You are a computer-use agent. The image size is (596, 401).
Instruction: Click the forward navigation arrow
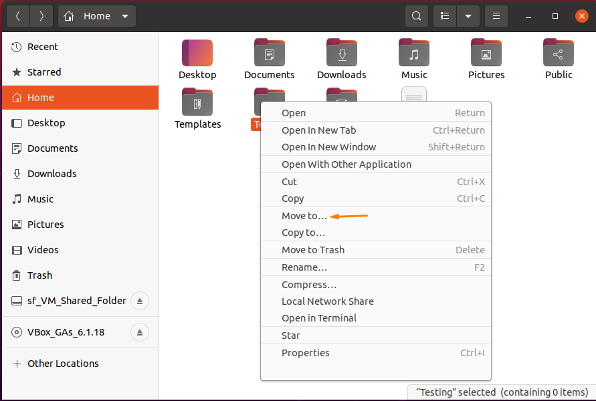[x=40, y=15]
